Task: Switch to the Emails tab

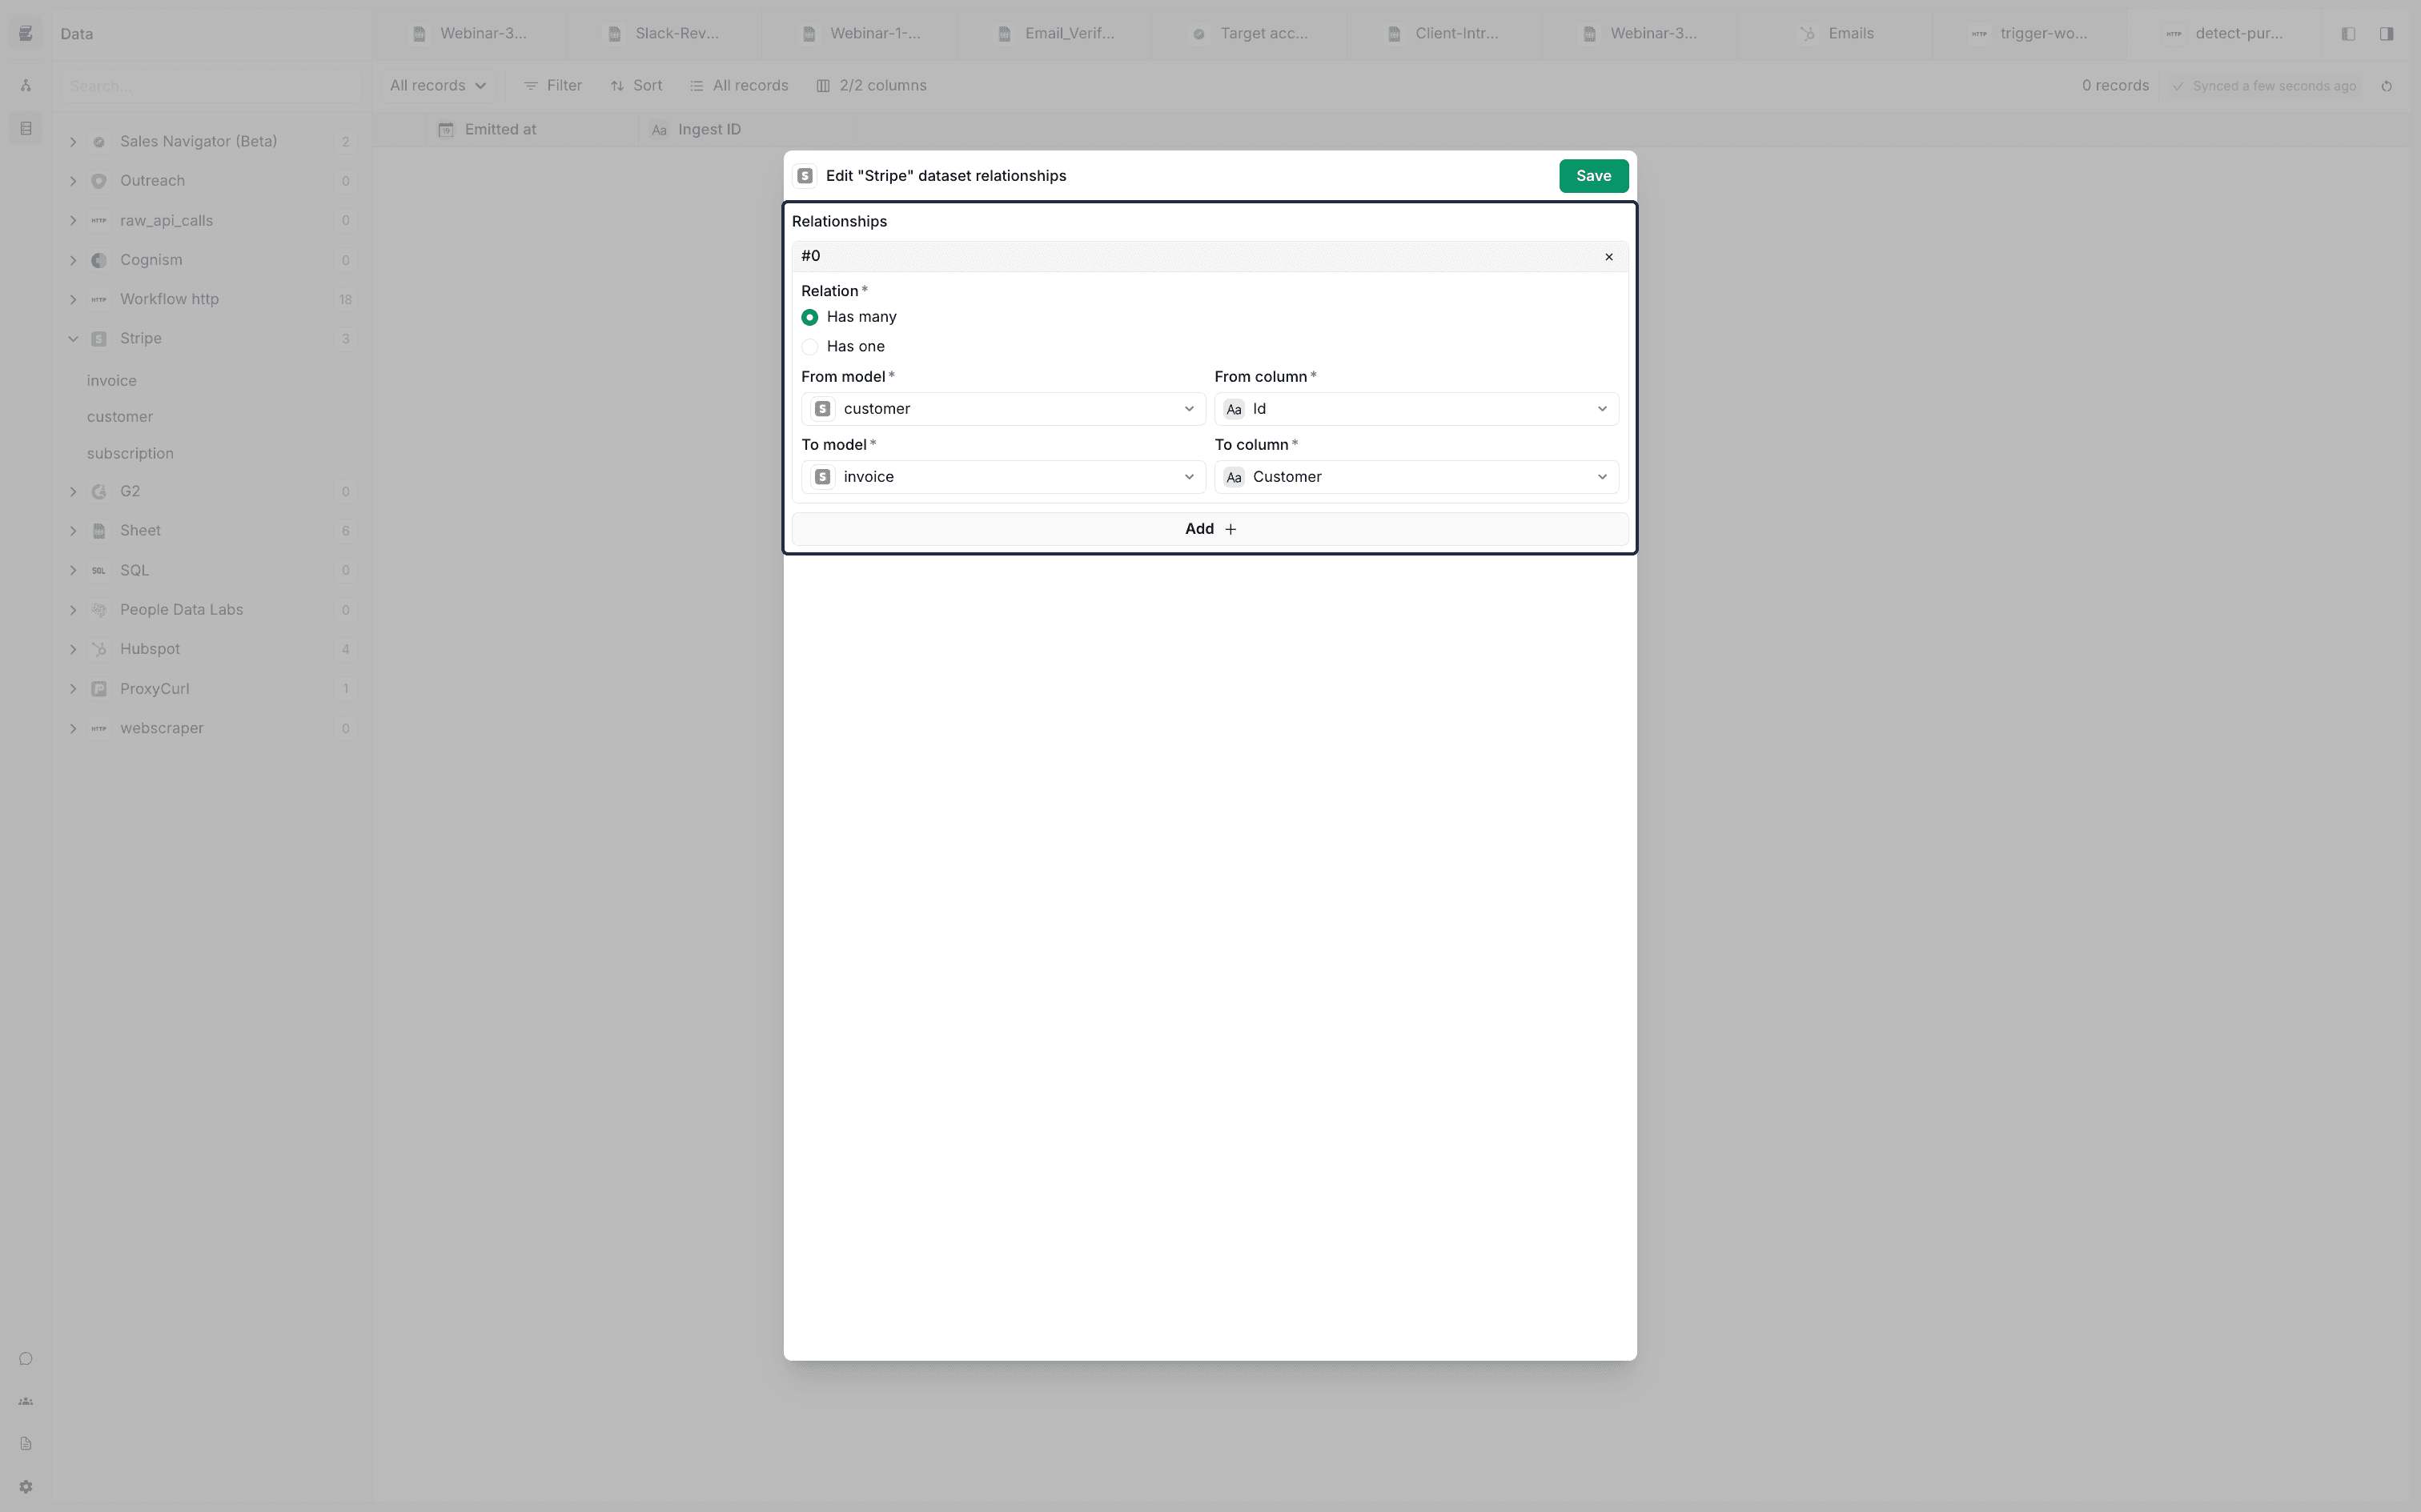Action: (1834, 34)
